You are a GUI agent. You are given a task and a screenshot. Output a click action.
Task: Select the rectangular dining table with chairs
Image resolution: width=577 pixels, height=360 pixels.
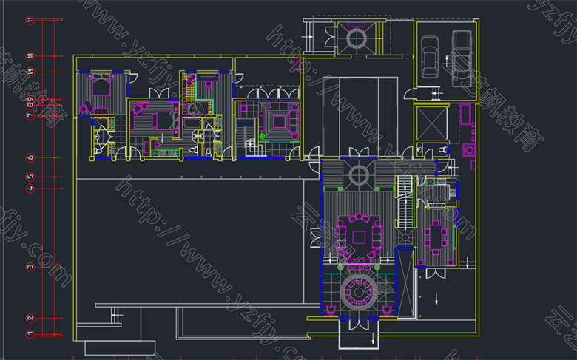[436, 238]
